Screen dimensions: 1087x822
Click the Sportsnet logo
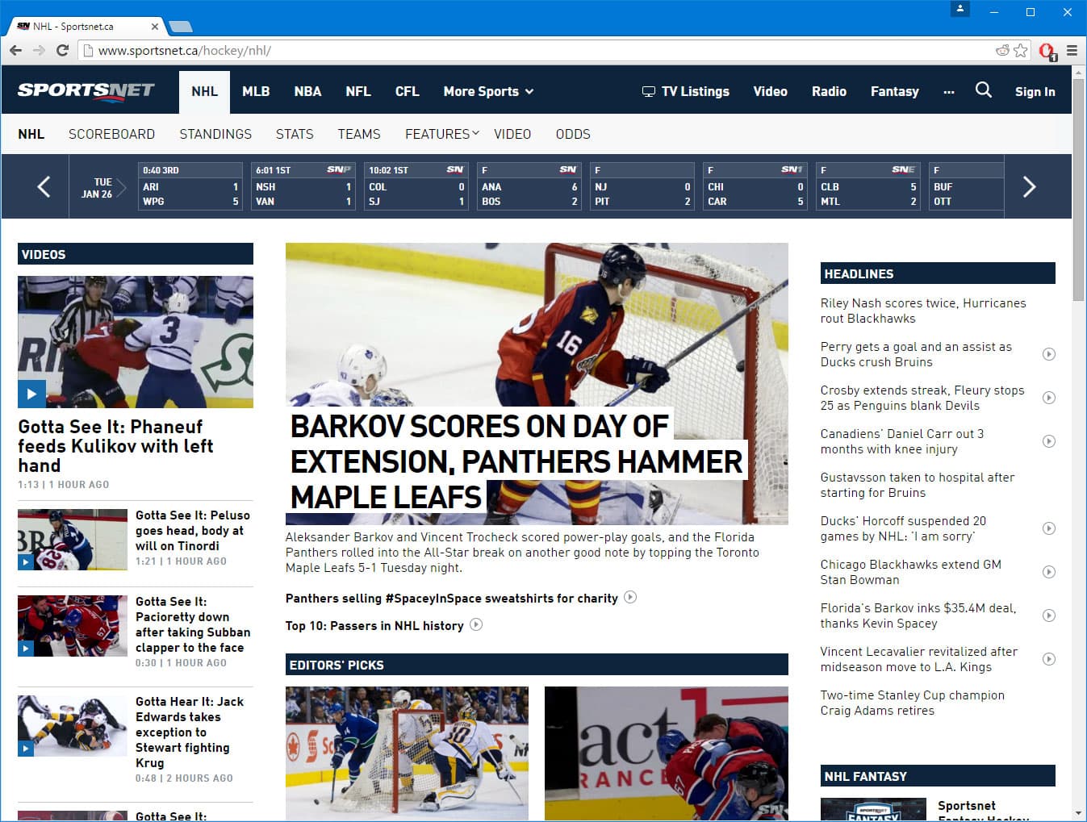click(x=86, y=90)
